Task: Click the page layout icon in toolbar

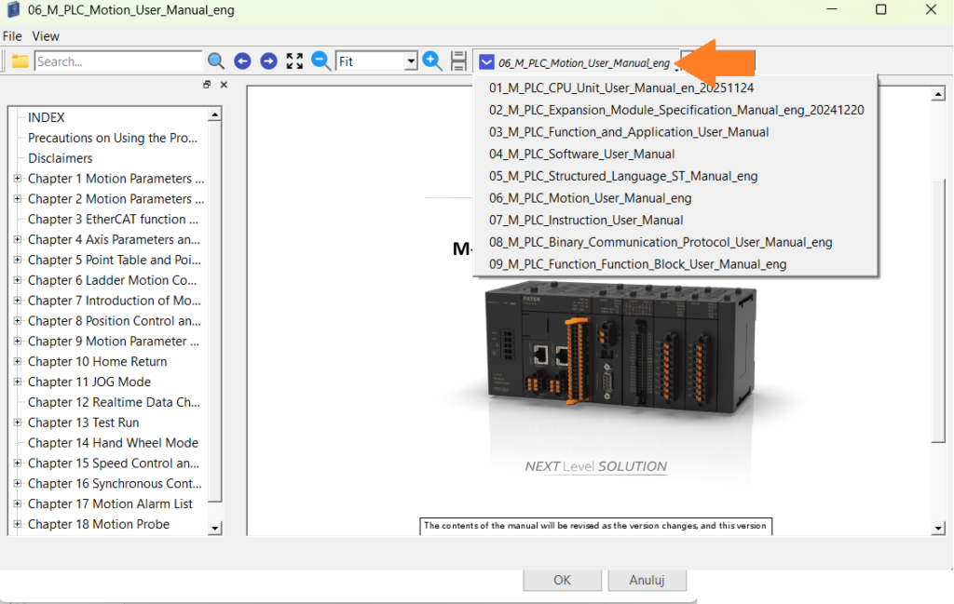Action: (458, 61)
